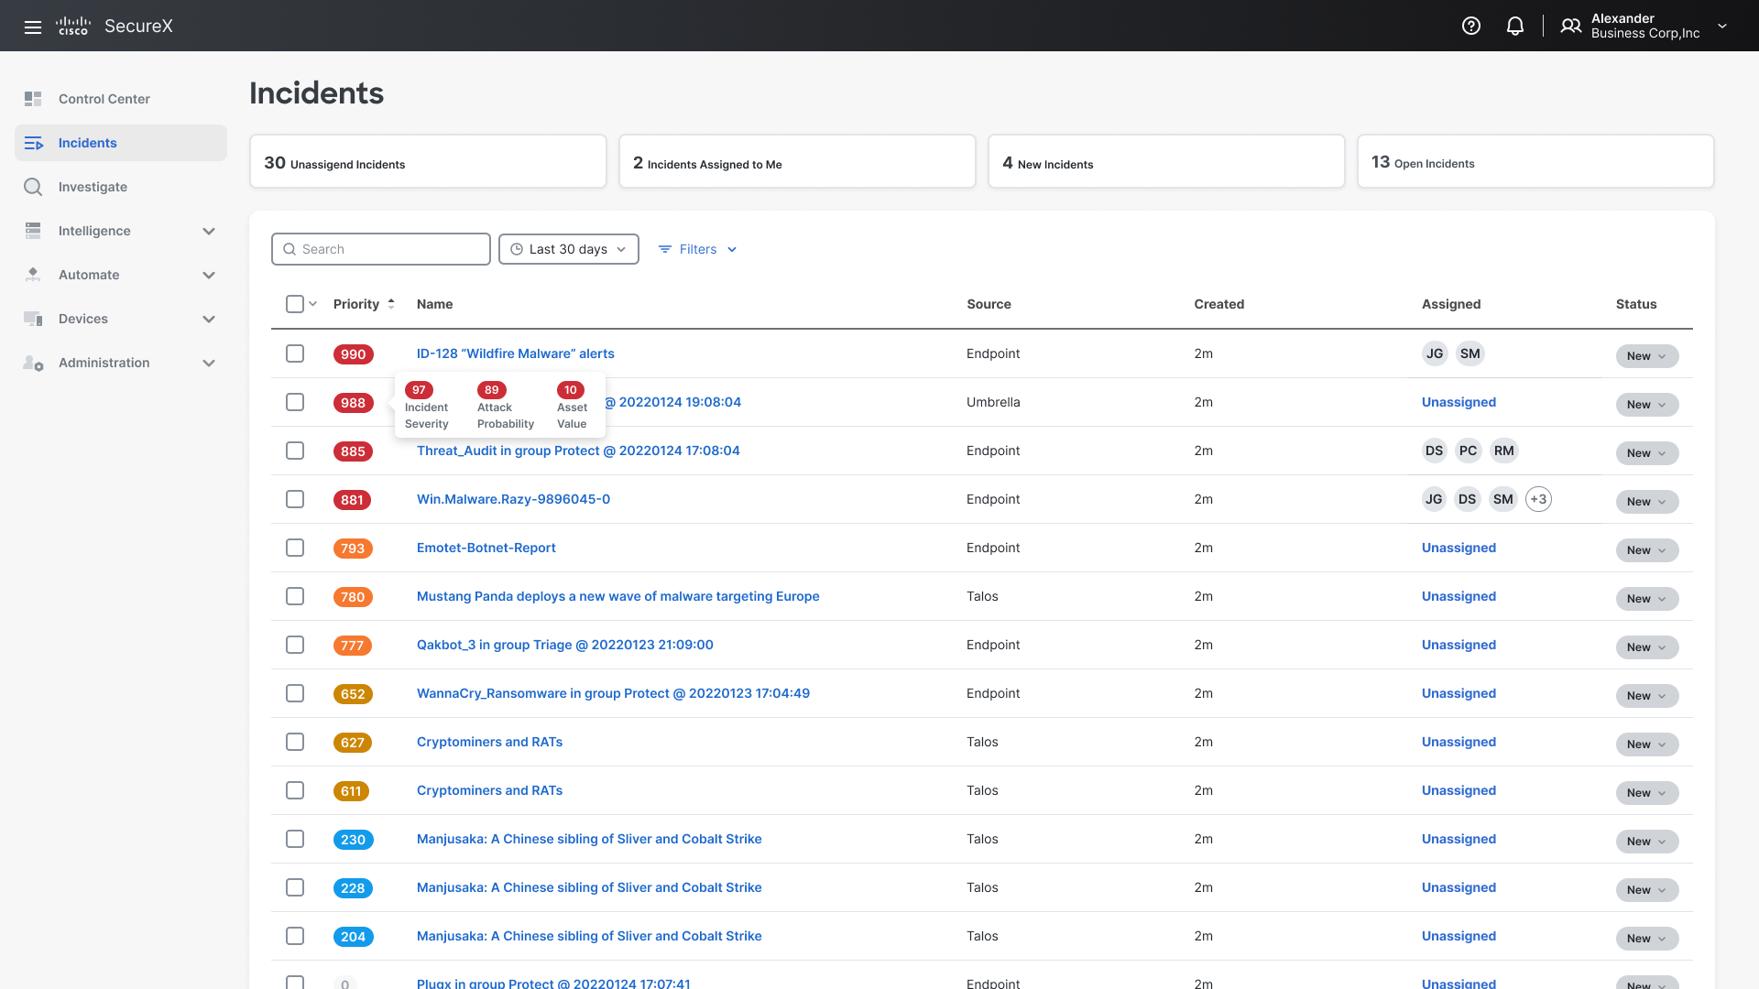Expand the Intelligence menu chevron
The height and width of the screenshot is (989, 1759).
pos(209,232)
